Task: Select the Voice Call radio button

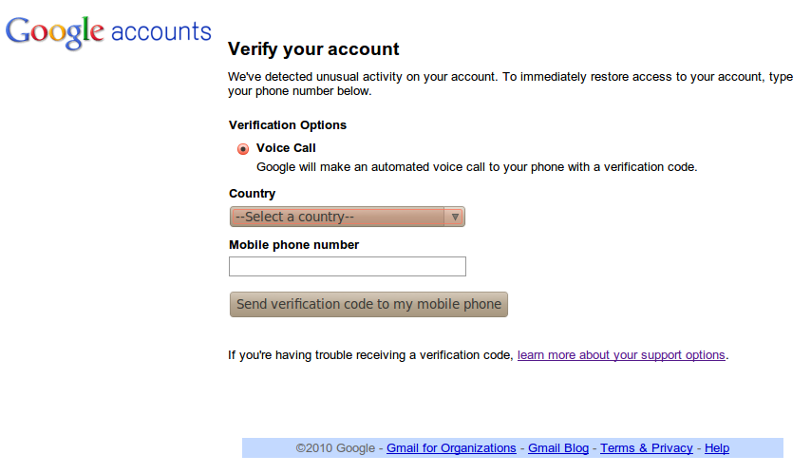Action: 242,149
